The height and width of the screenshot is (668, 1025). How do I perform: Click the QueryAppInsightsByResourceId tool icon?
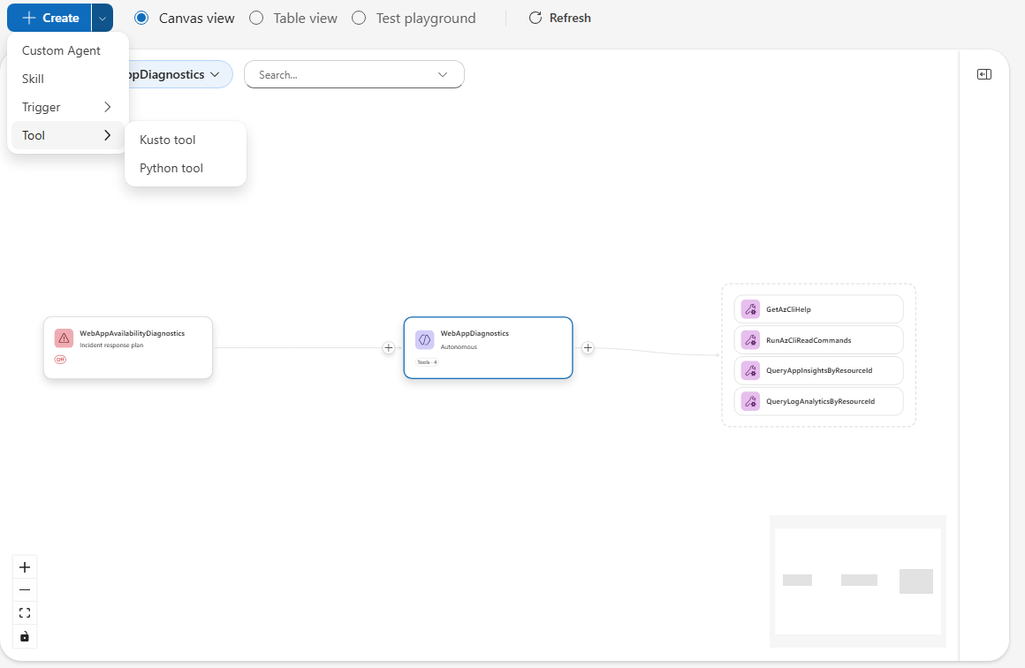click(x=750, y=370)
